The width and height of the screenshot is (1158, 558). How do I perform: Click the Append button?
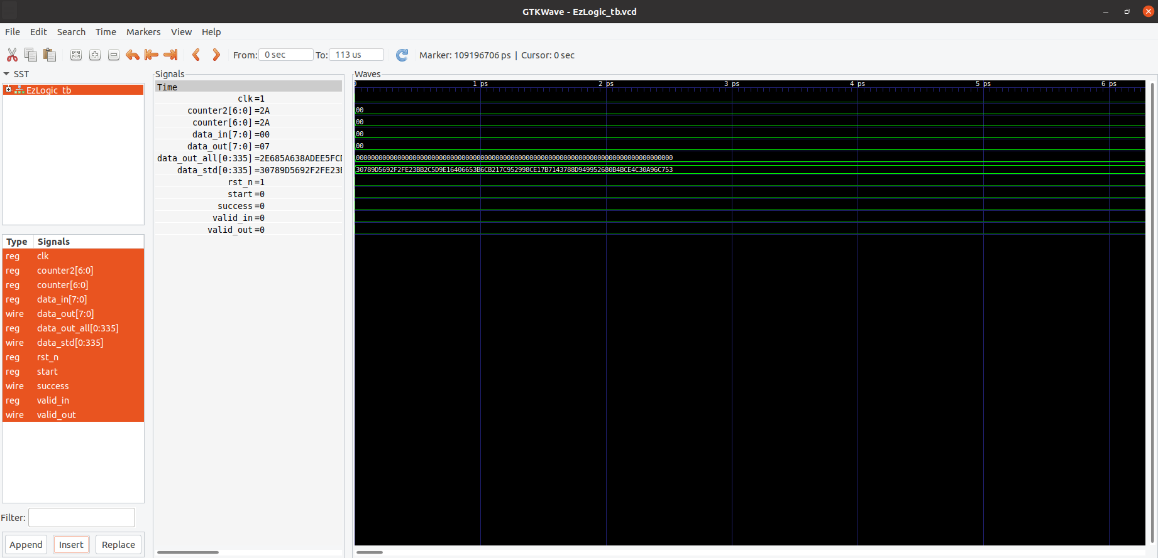pos(26,545)
